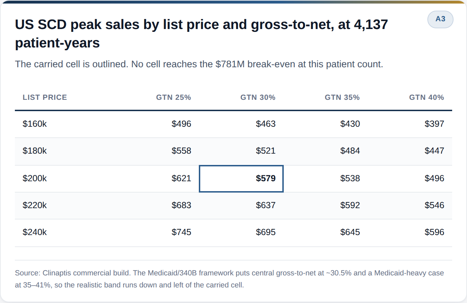Viewport: 467px width, 303px height.
Task: Click the $621 cell beside the carried cell
Action: point(181,178)
